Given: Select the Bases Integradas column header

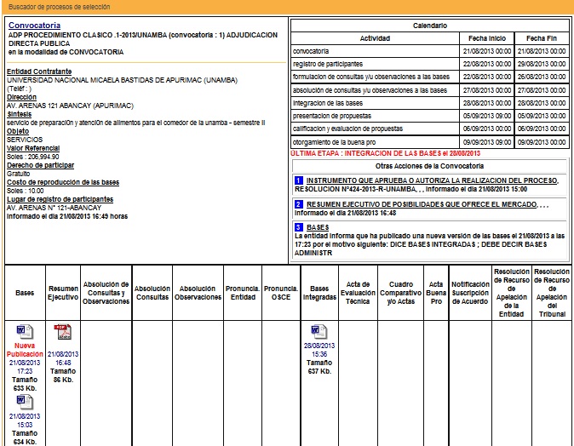Looking at the screenshot, I should point(319,293).
